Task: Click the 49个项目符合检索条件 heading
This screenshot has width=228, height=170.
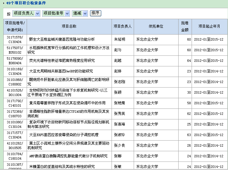Action: [x=26, y=3]
